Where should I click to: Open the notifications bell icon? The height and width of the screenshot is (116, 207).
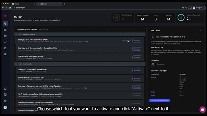coord(5,89)
